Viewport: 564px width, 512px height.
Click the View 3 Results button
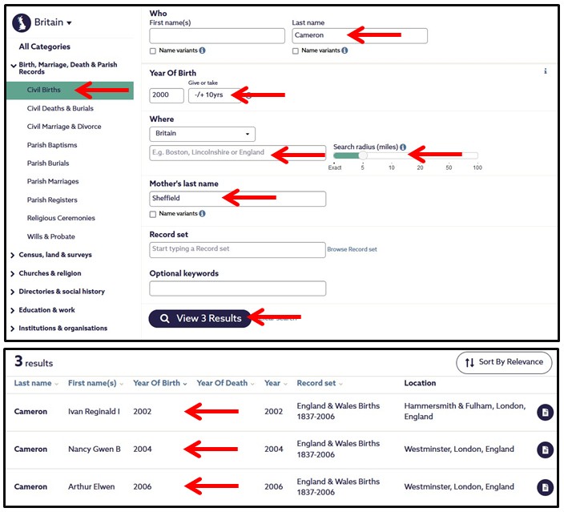click(x=199, y=318)
